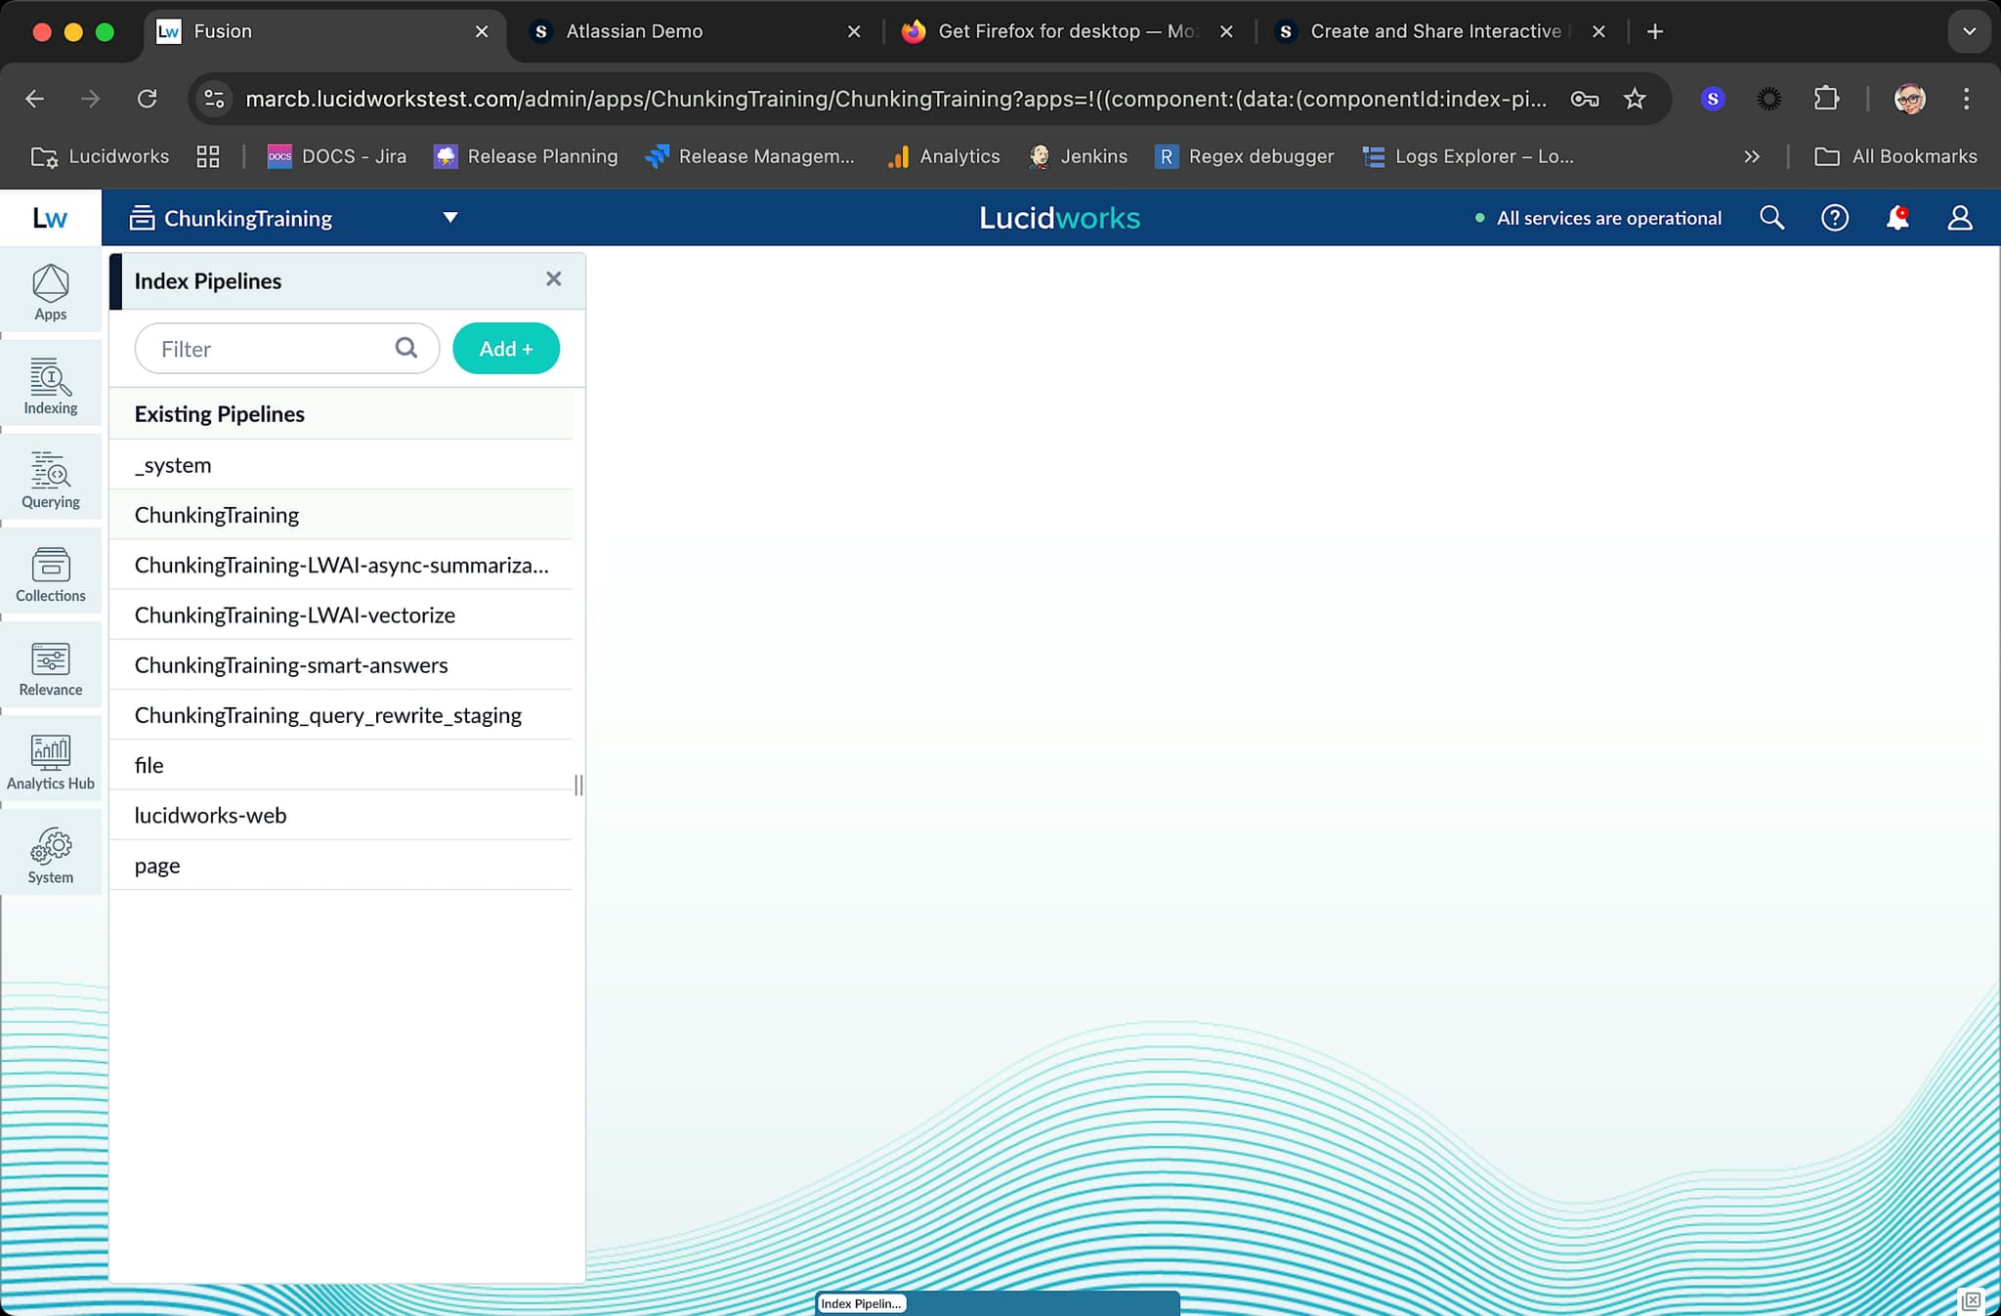Viewport: 2001px width, 1316px height.
Task: Open the browser tab list dropdown
Action: click(1970, 31)
